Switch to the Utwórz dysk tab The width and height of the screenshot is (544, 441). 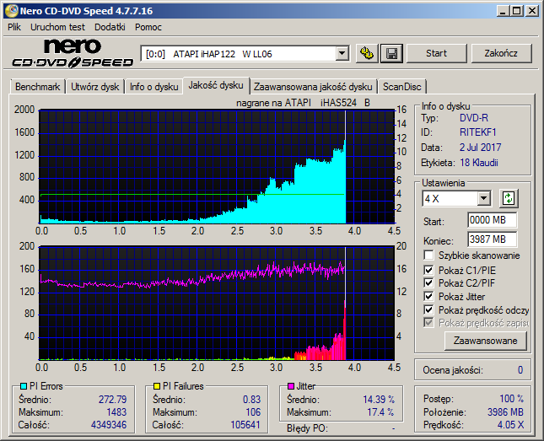94,86
